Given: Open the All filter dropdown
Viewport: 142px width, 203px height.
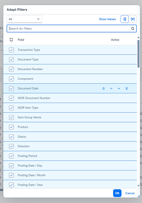Looking at the screenshot, I should [x=24, y=19].
